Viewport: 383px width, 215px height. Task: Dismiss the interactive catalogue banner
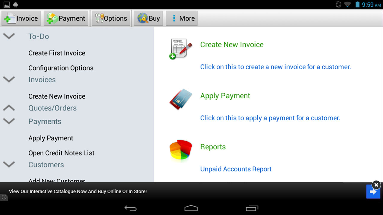[x=376, y=185]
